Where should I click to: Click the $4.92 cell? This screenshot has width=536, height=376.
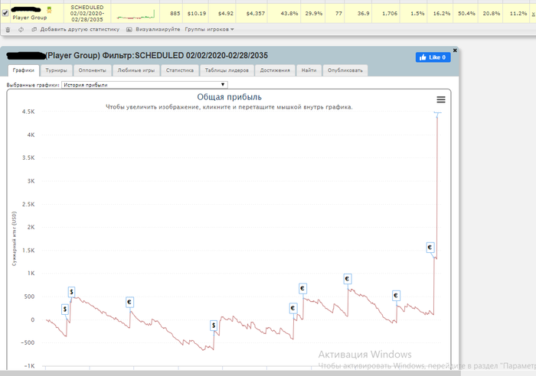(x=226, y=13)
